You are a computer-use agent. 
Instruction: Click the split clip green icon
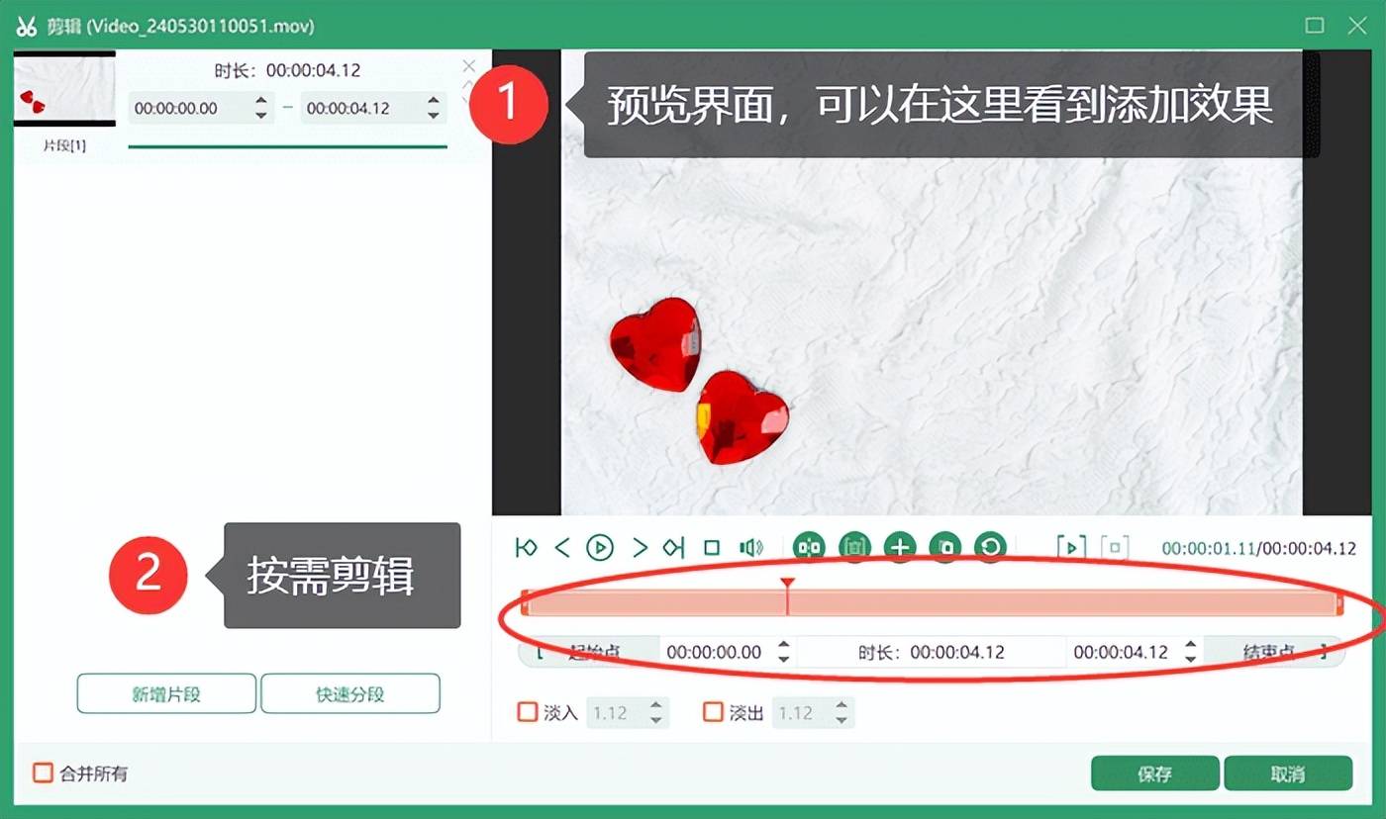[x=810, y=547]
